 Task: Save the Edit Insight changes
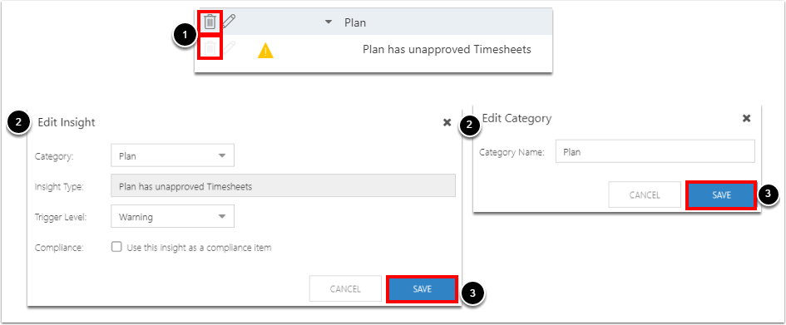422,289
